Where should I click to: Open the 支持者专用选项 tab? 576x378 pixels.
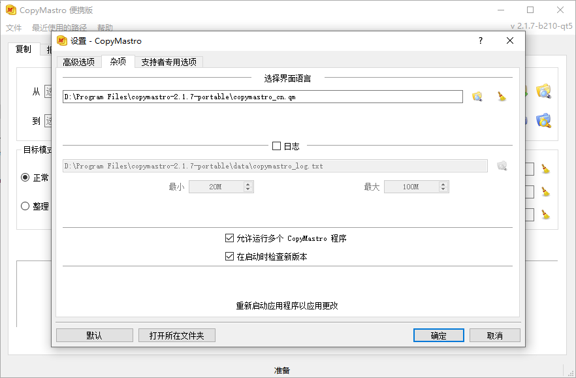tap(169, 62)
